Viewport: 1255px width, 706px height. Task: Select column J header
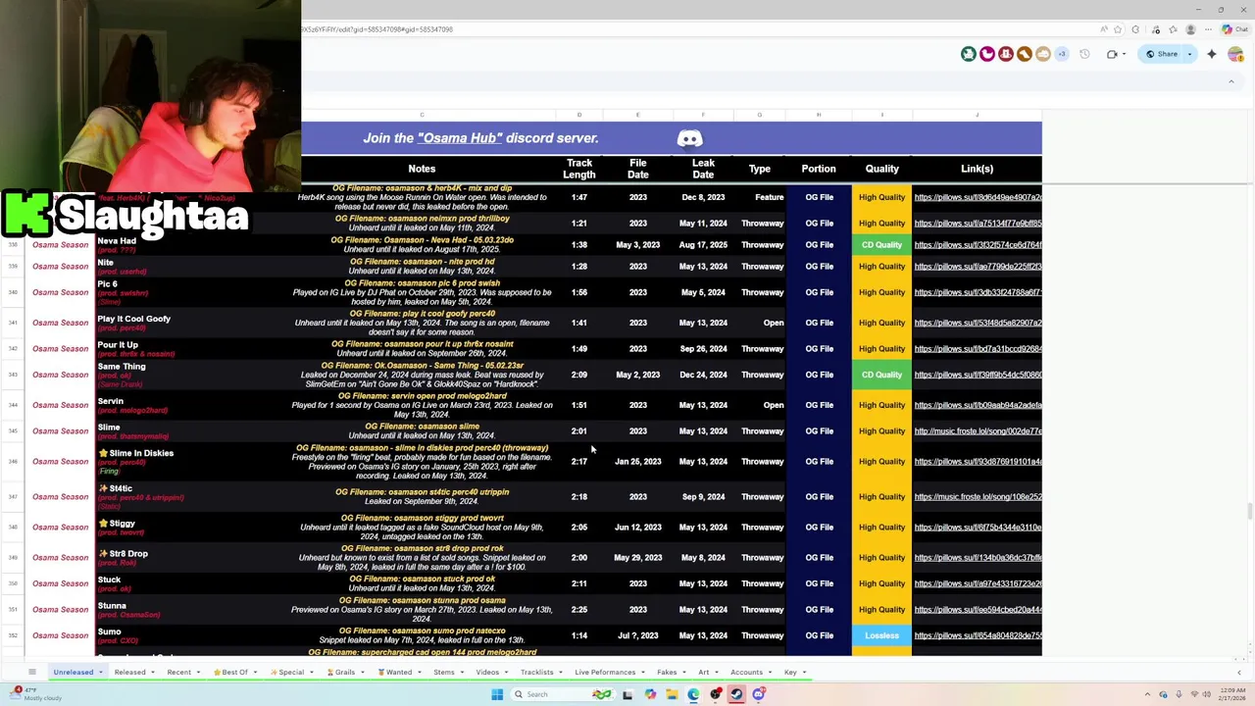(x=977, y=116)
